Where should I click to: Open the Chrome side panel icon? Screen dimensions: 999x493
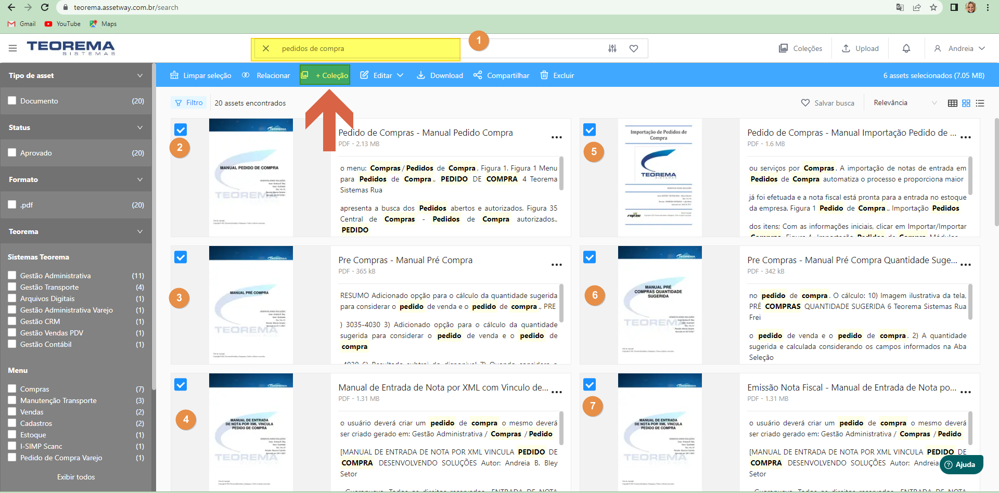click(954, 7)
